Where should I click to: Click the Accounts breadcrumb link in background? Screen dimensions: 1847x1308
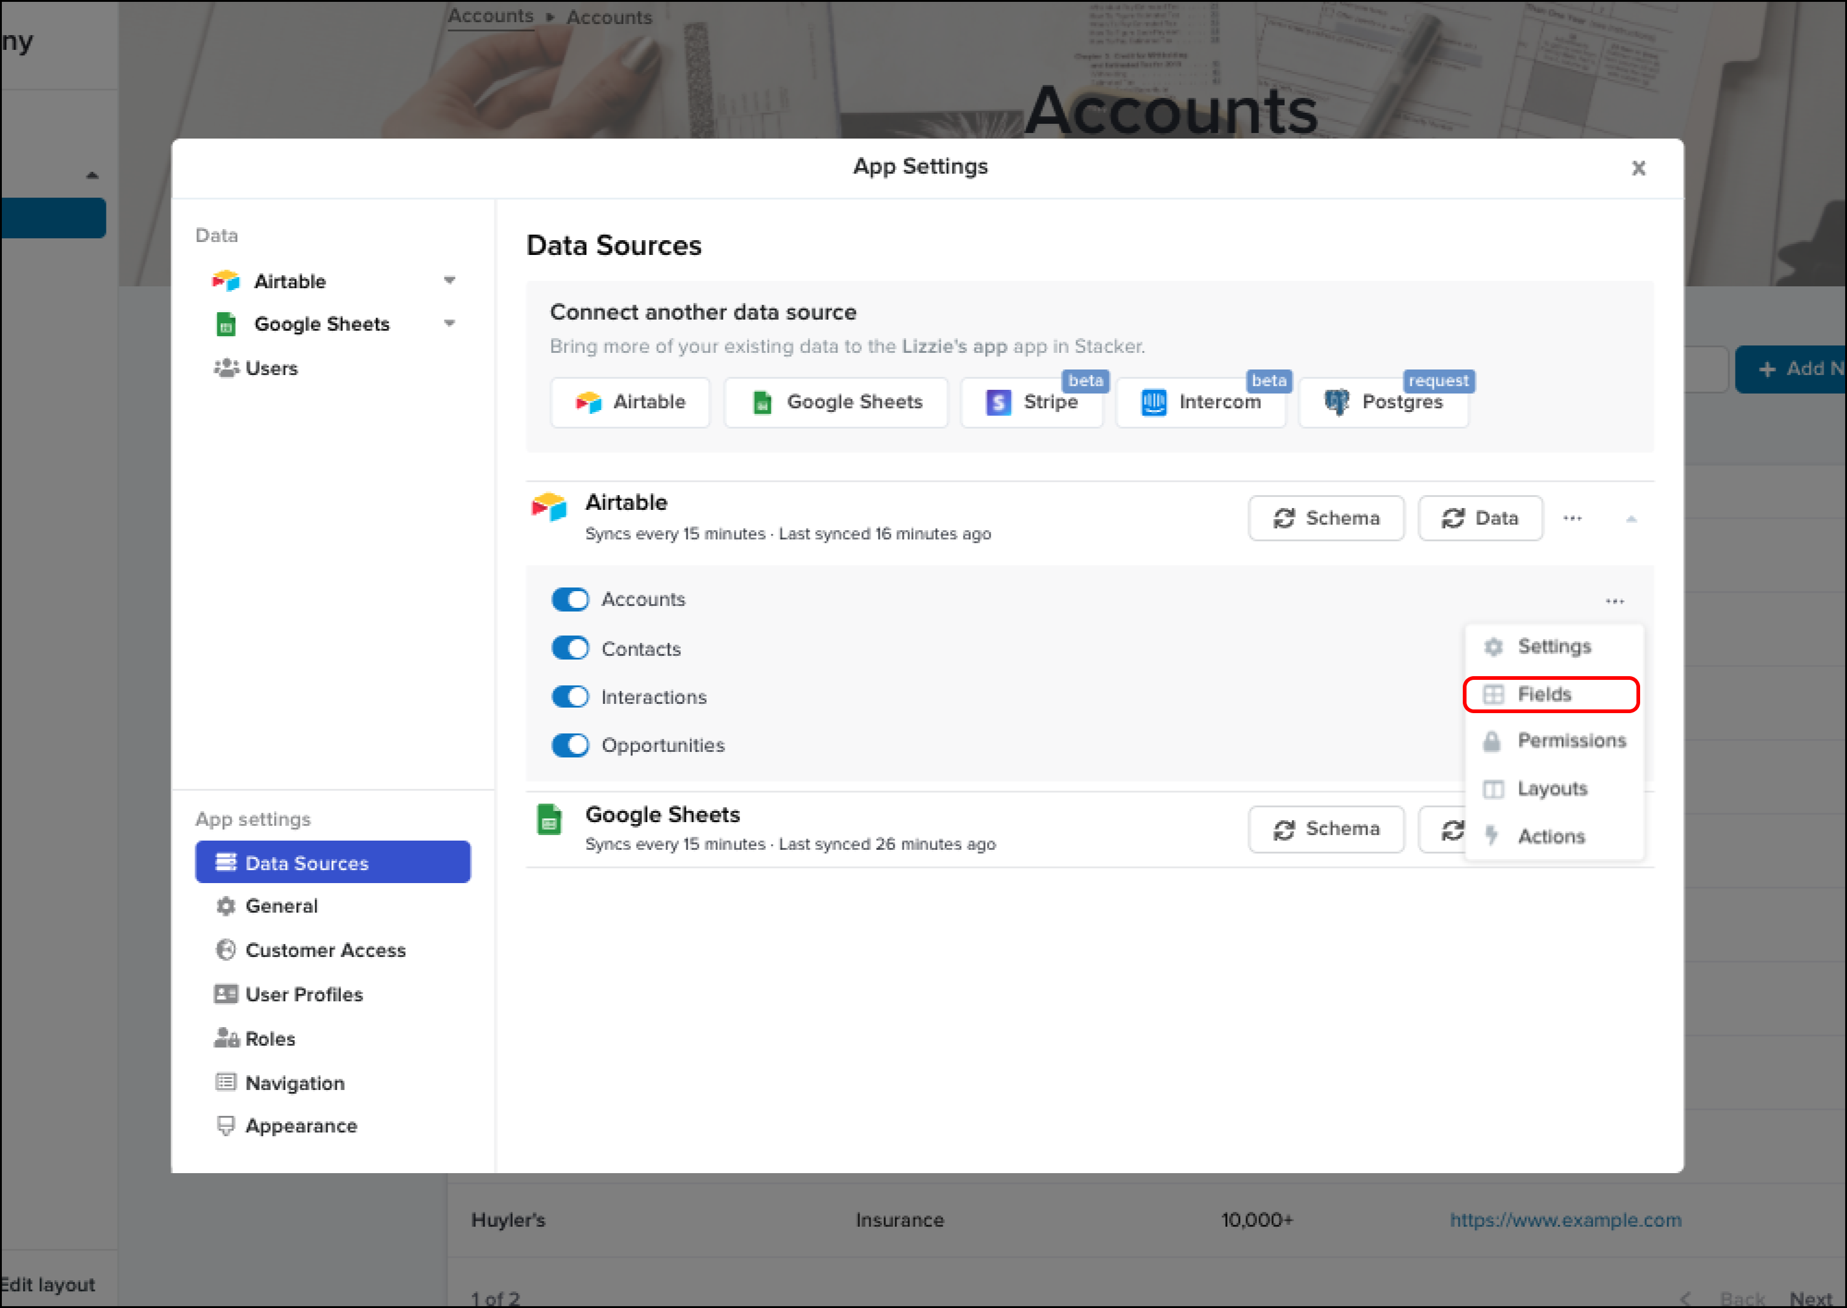click(490, 16)
